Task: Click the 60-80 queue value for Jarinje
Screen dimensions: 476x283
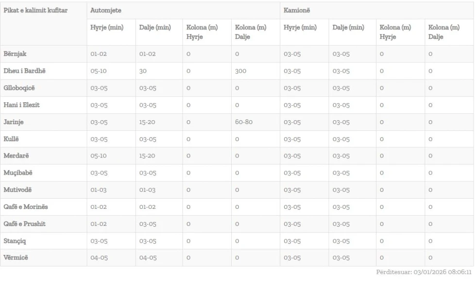Action: coord(245,122)
